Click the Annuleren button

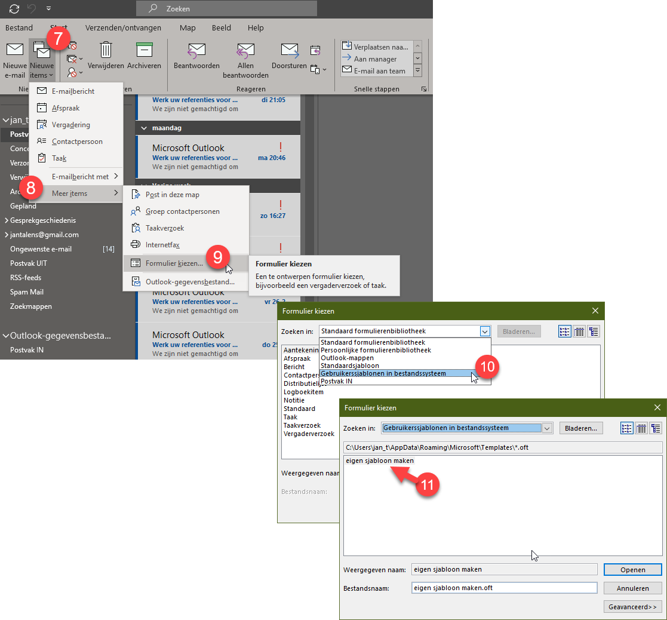[632, 588]
